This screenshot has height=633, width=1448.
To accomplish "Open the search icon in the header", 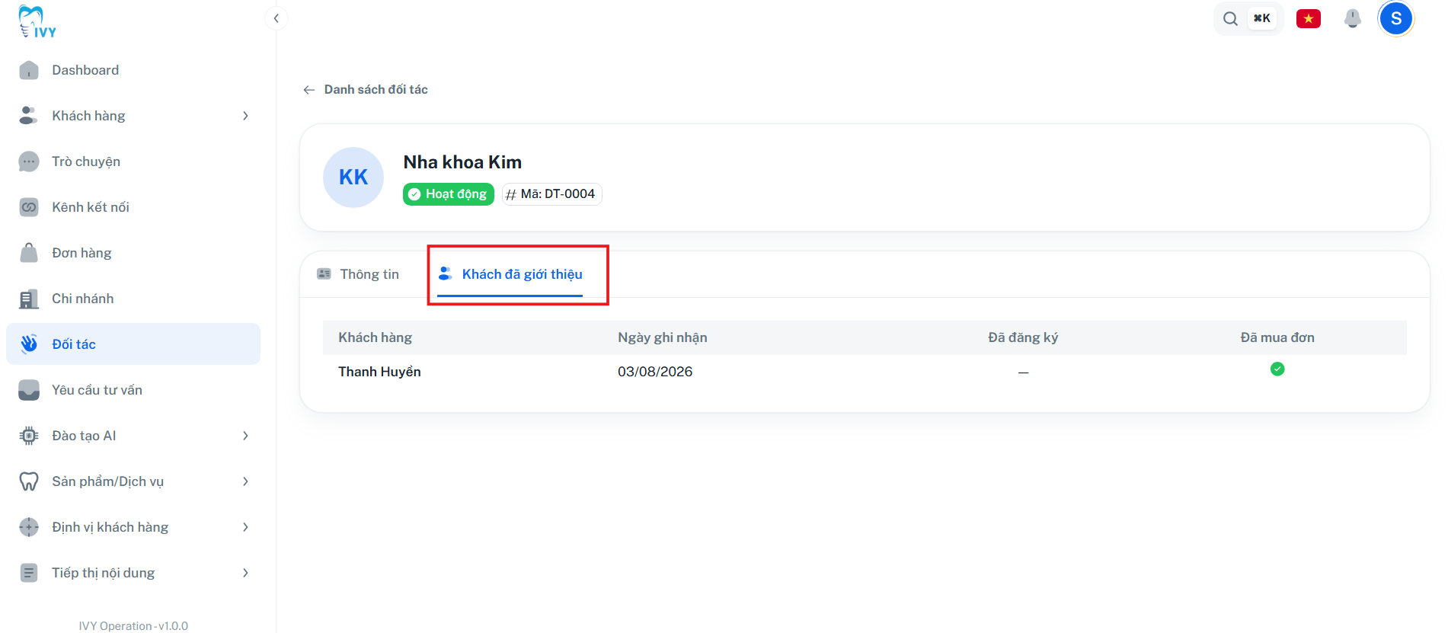I will [x=1230, y=18].
